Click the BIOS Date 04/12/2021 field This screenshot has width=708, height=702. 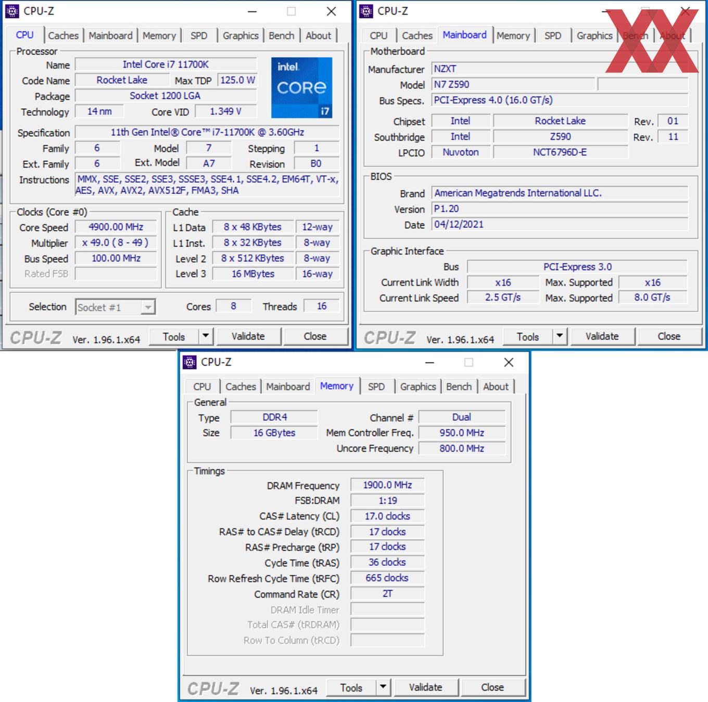(x=560, y=225)
